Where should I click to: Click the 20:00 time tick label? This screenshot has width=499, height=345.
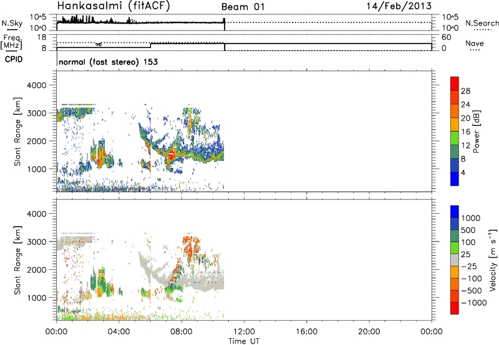369,332
